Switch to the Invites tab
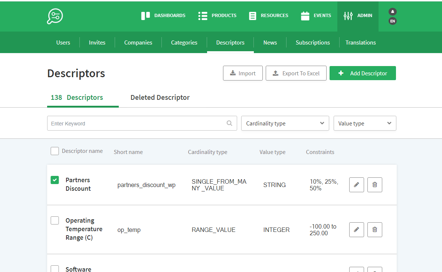The height and width of the screenshot is (272, 442). 97,43
